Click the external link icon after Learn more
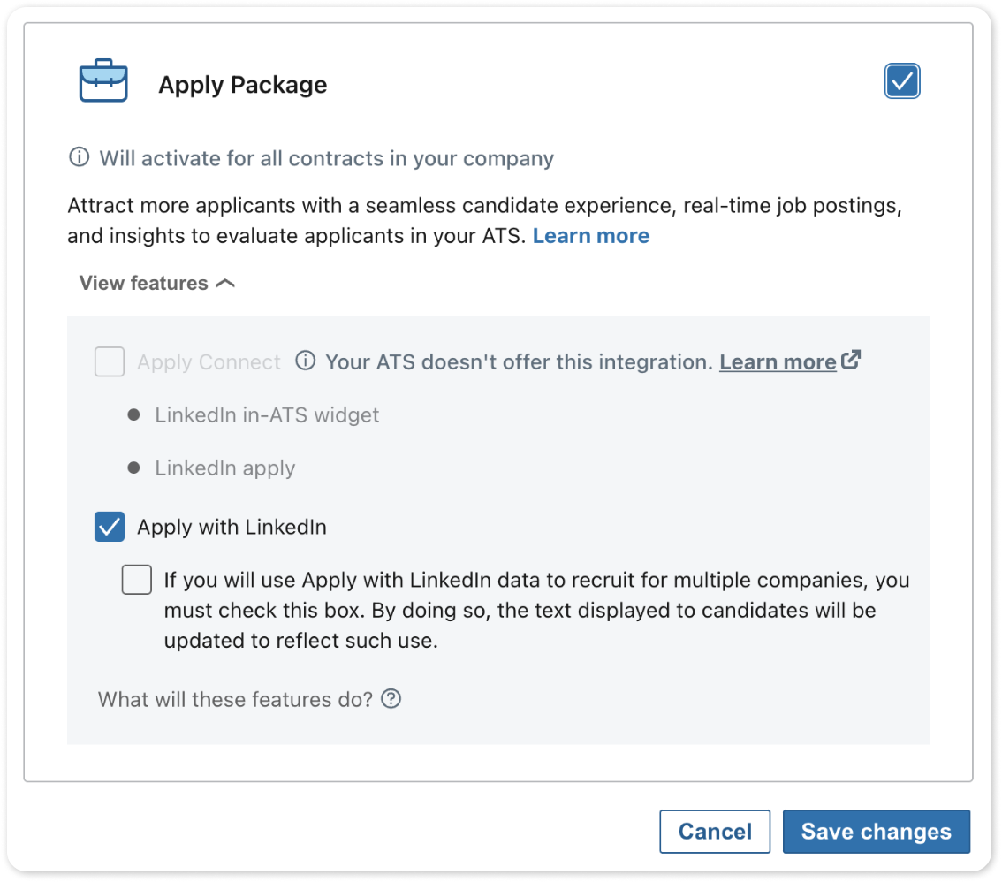The height and width of the screenshot is (882, 1002). coord(851,360)
